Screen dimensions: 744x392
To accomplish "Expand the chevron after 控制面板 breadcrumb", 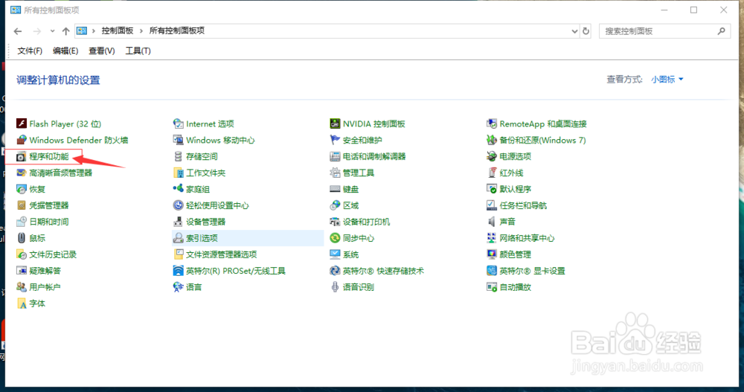I will 141,30.
